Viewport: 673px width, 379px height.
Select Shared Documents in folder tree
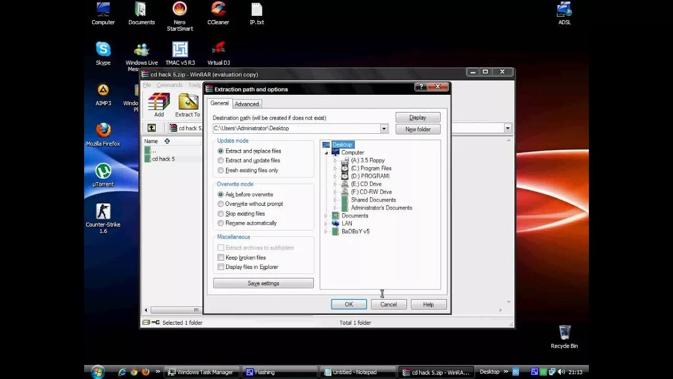373,200
